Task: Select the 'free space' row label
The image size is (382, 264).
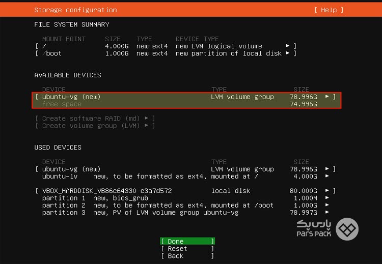Action: tap(62, 104)
